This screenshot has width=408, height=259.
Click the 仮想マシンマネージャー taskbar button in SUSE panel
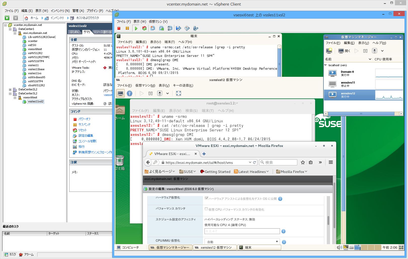[x=171, y=247]
